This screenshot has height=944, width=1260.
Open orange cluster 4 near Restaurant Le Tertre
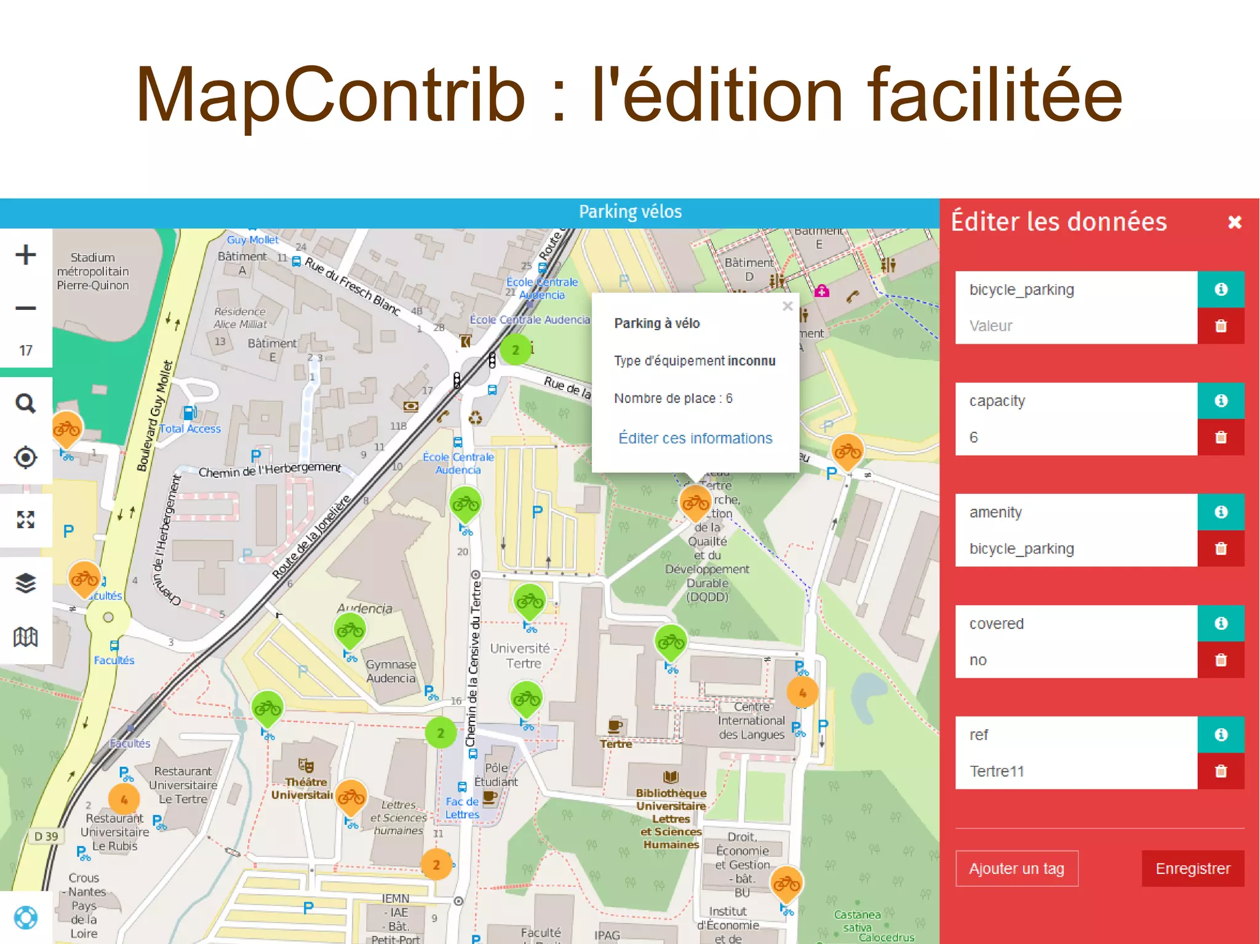[124, 799]
